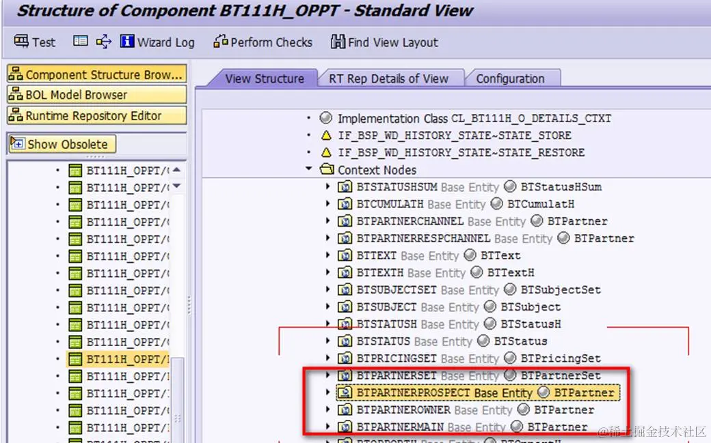
Task: Collapse the Context Nodes folder
Action: tap(309, 169)
